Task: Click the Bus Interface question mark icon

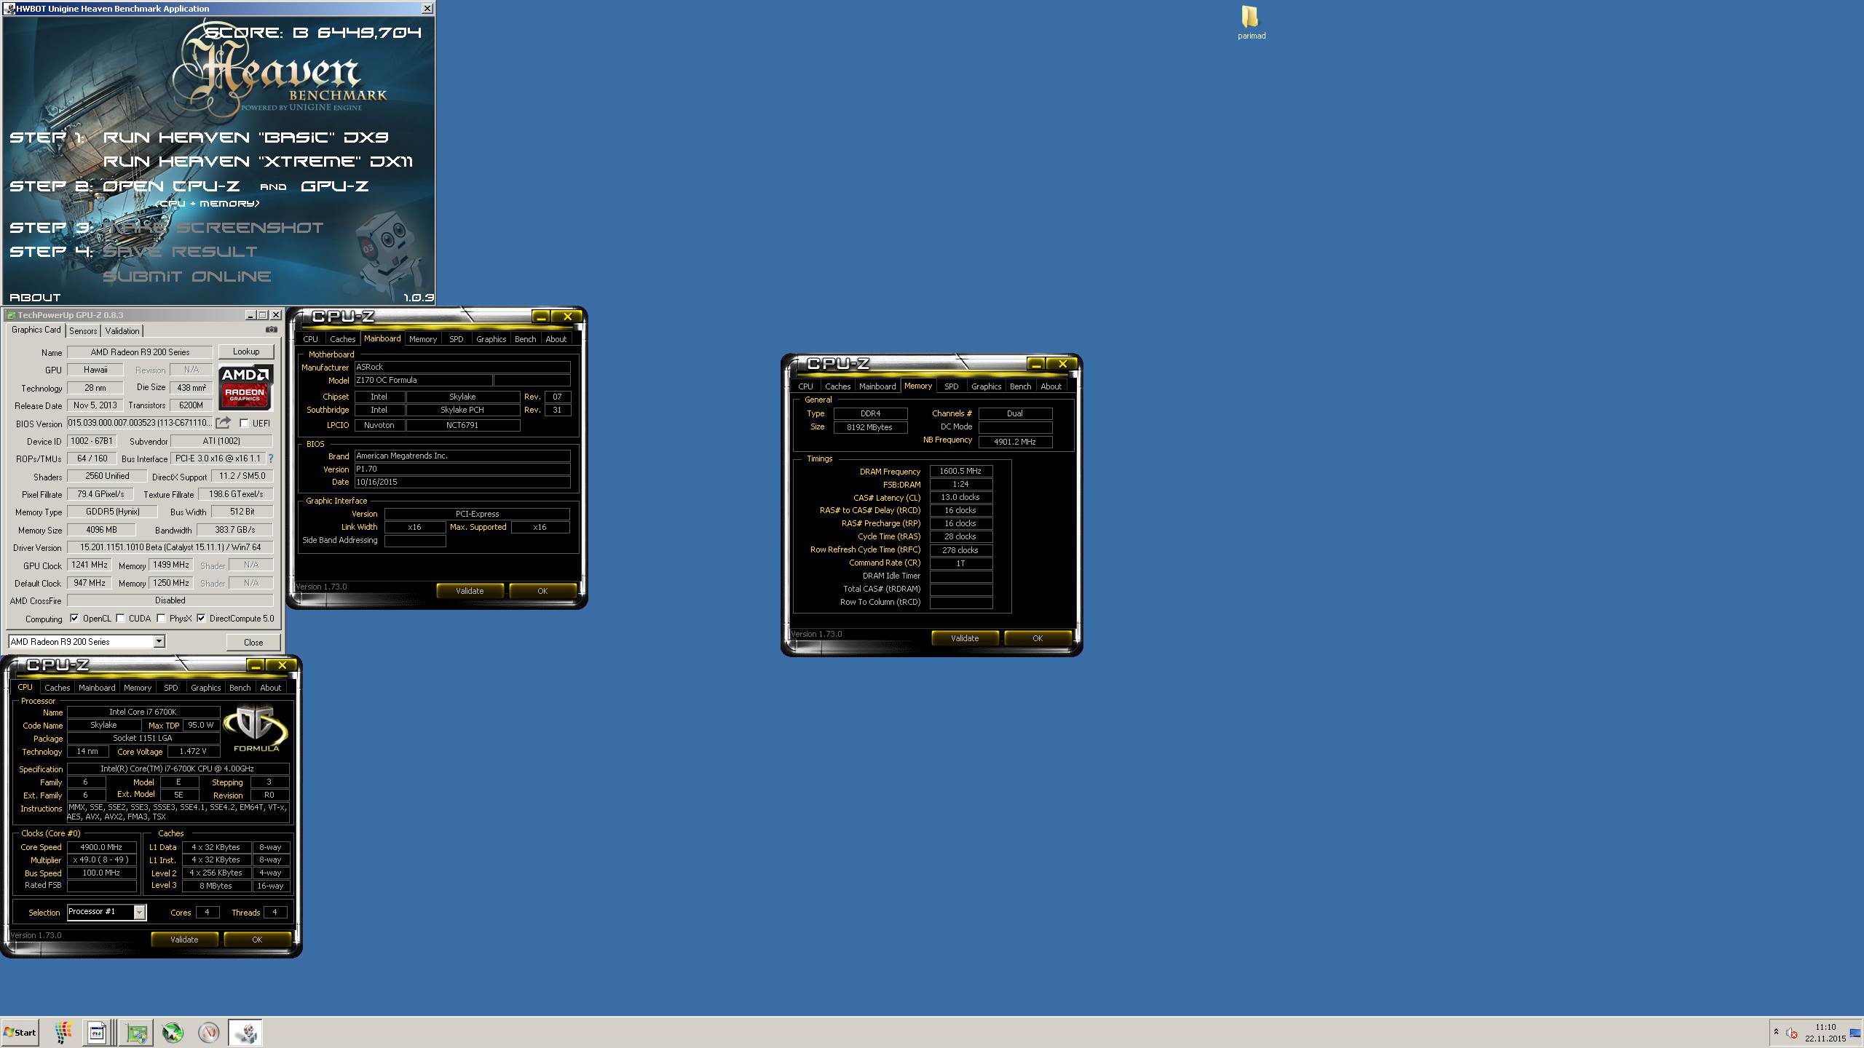Action: click(271, 458)
